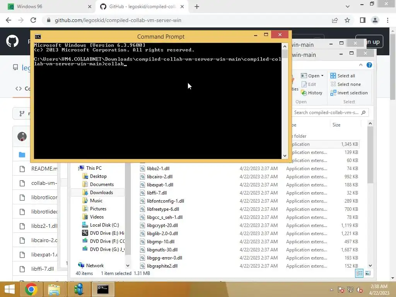Click Select all in ribbon
Viewport: 396px width, 297px height.
click(343, 76)
